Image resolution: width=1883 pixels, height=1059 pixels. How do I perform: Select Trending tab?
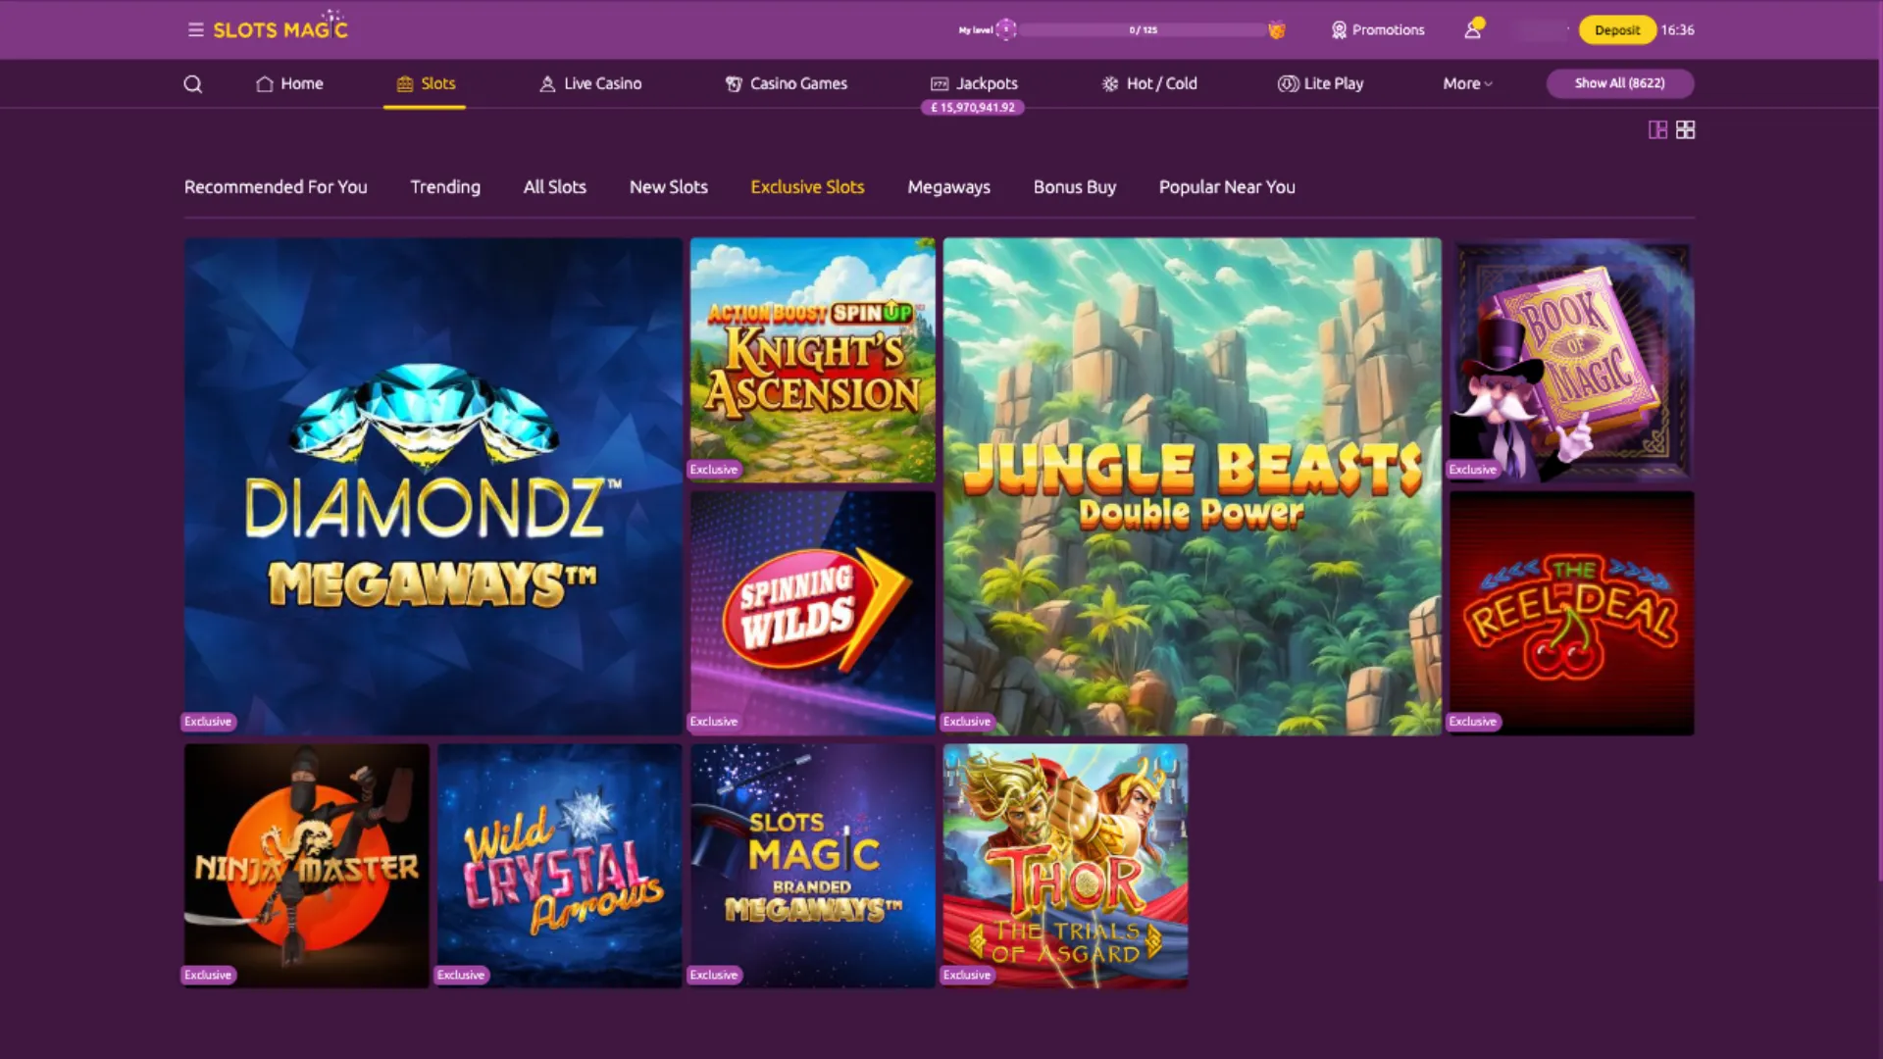[x=445, y=186]
